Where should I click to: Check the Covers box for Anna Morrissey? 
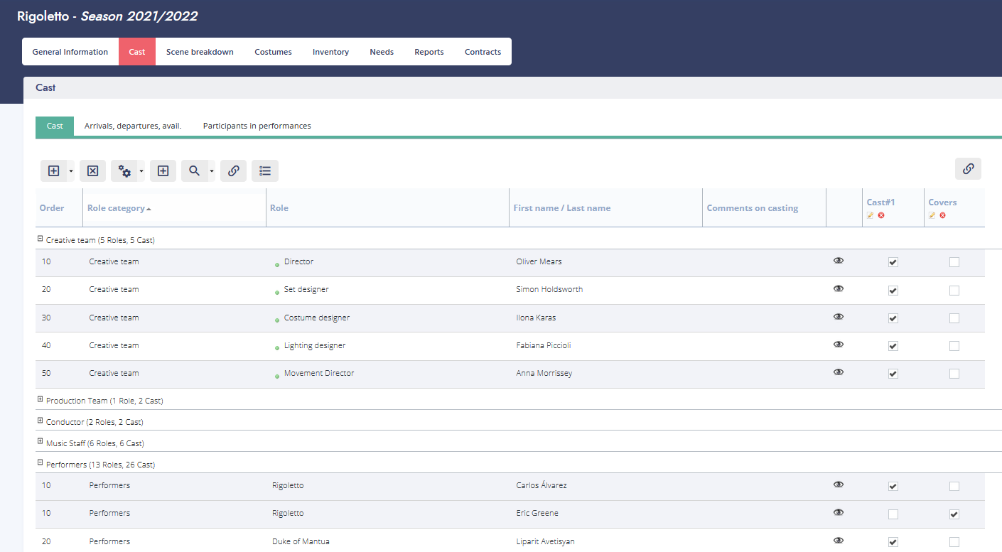(954, 374)
